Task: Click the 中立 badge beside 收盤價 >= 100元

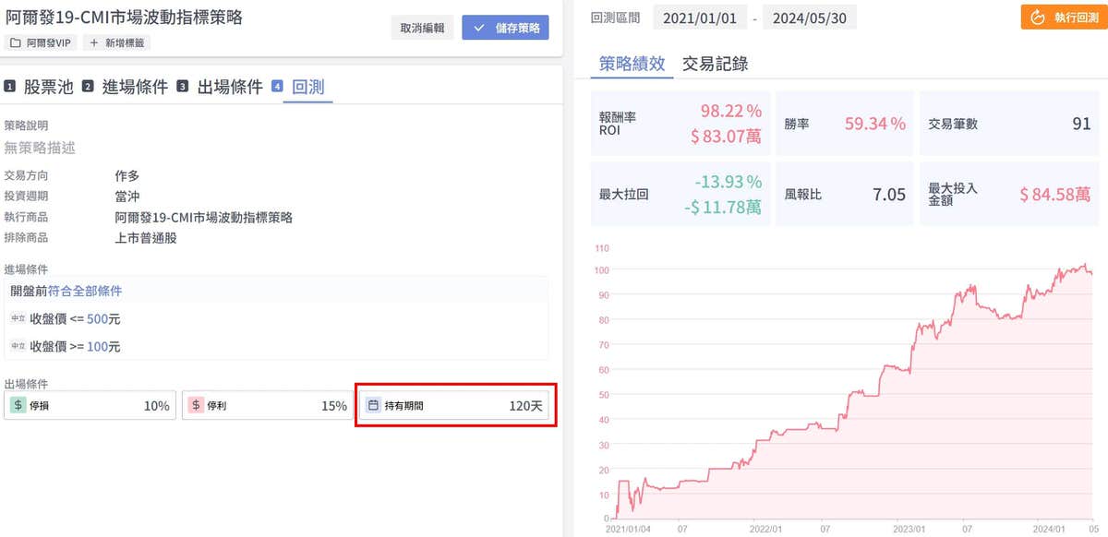Action: pos(18,346)
